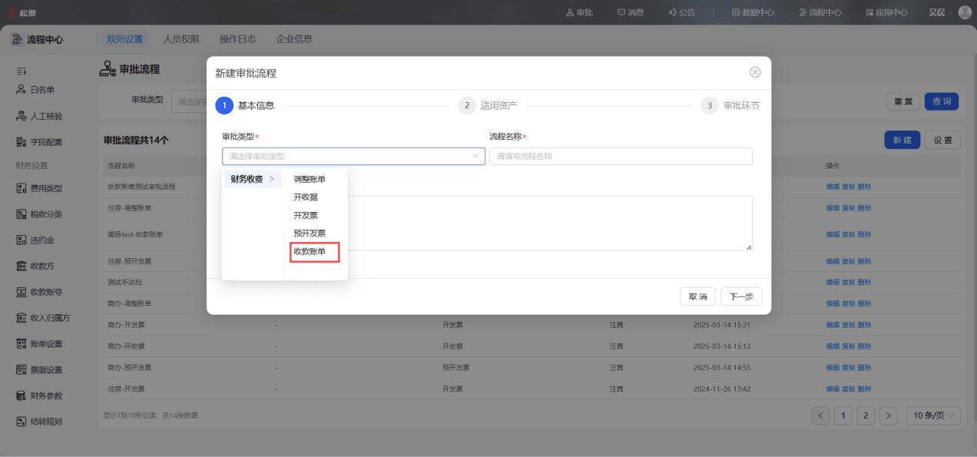Open 白名单 from sidebar icon
The height and width of the screenshot is (457, 977).
[22, 90]
